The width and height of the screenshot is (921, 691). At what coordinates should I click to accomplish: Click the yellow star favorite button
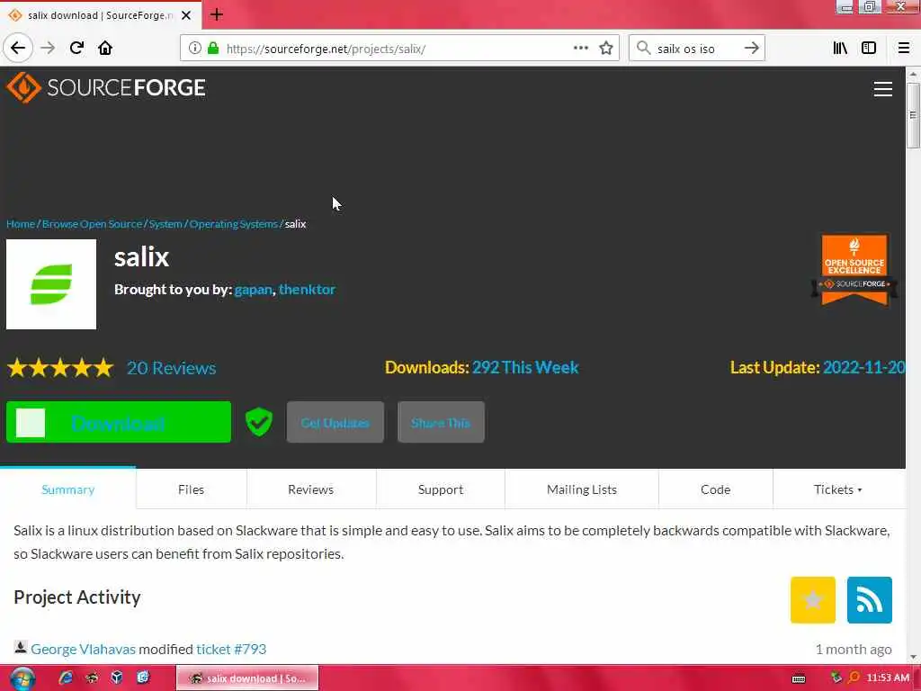[813, 600]
